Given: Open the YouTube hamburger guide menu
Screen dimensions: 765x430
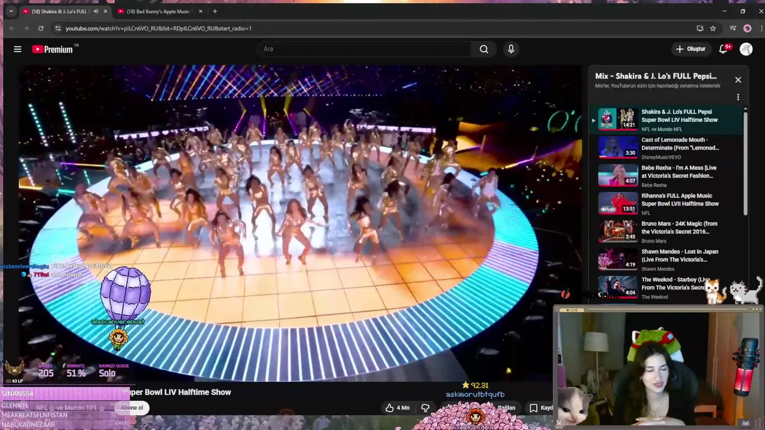Looking at the screenshot, I should (x=17, y=49).
